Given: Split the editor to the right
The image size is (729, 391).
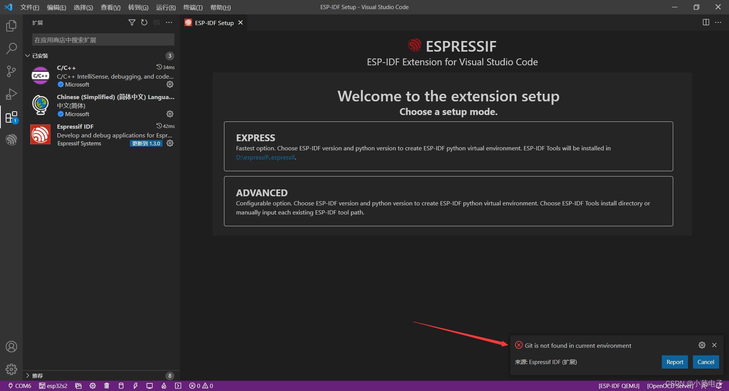Looking at the screenshot, I should pos(706,22).
